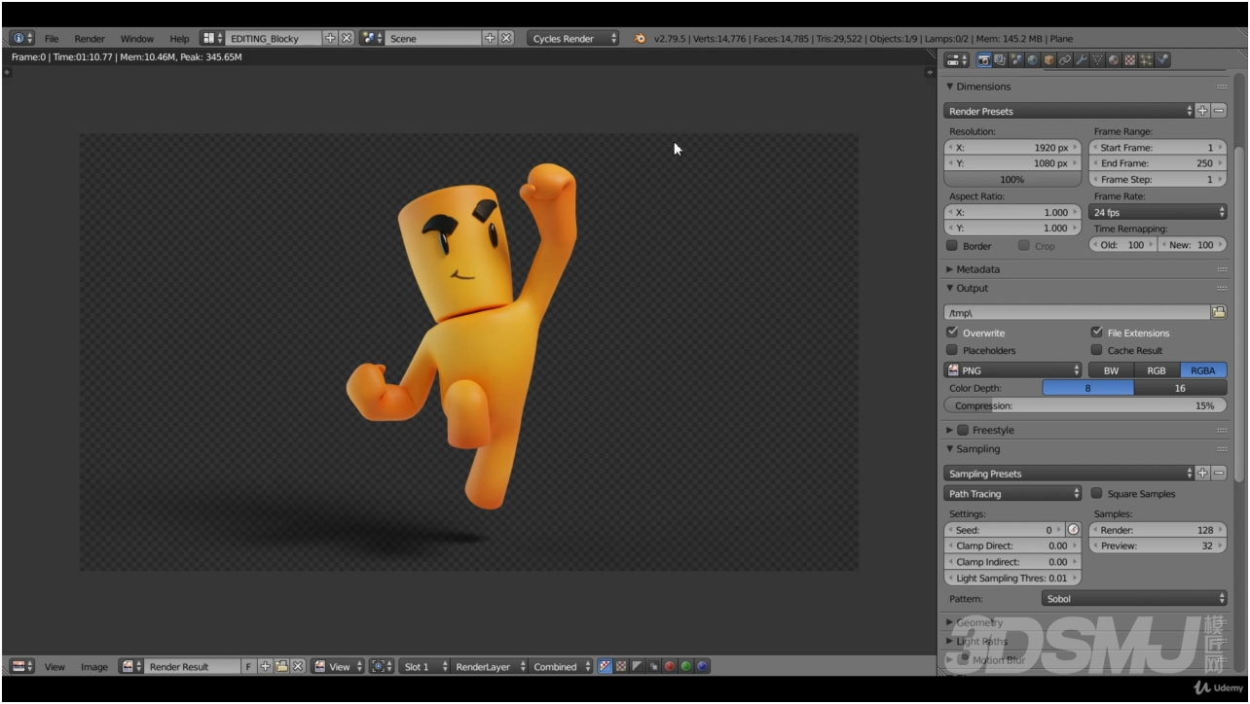1250x704 pixels.
Task: Open the Sampling Presets dropdown
Action: (1068, 474)
